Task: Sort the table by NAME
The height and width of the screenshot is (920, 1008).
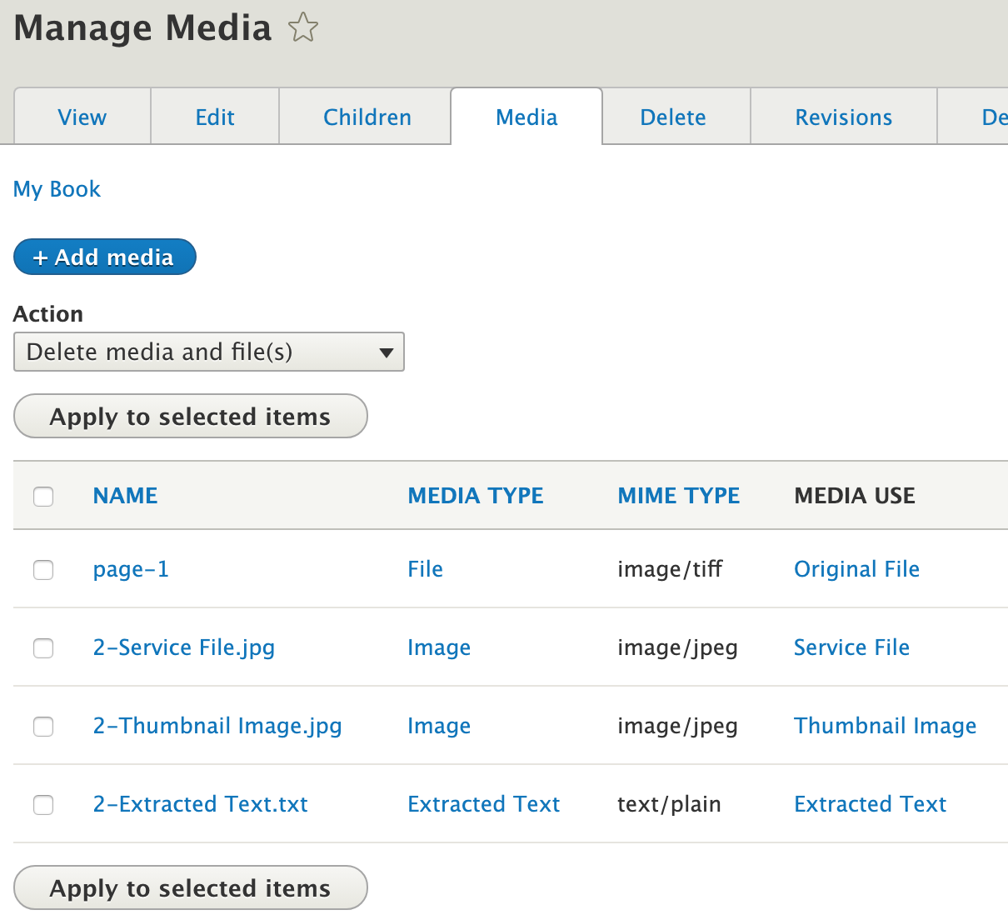Action: click(124, 495)
